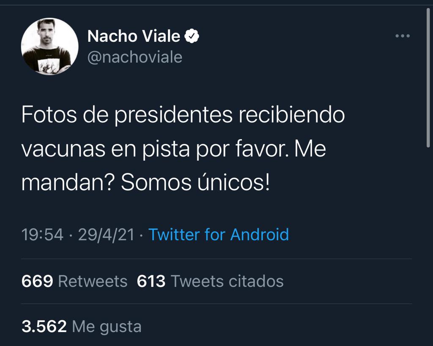Click the tweet line starting with Fotos

(x=183, y=116)
